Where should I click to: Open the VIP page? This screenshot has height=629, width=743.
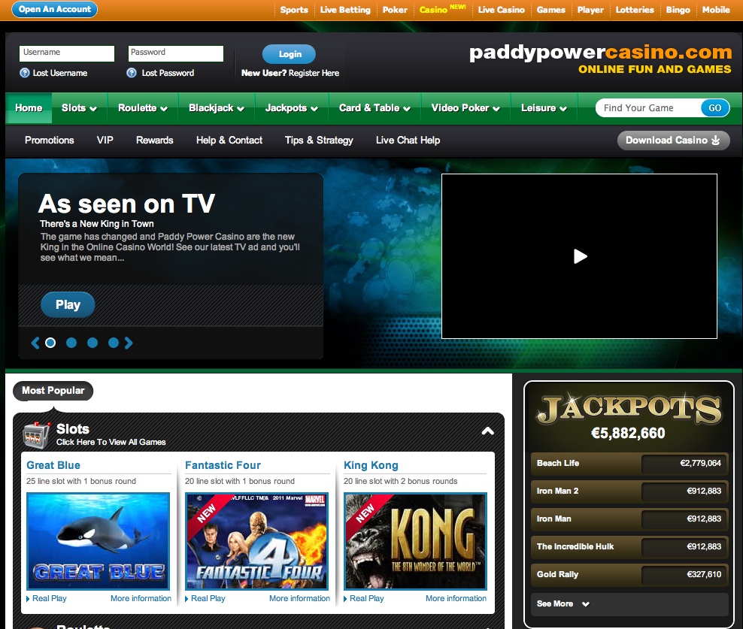tap(105, 141)
